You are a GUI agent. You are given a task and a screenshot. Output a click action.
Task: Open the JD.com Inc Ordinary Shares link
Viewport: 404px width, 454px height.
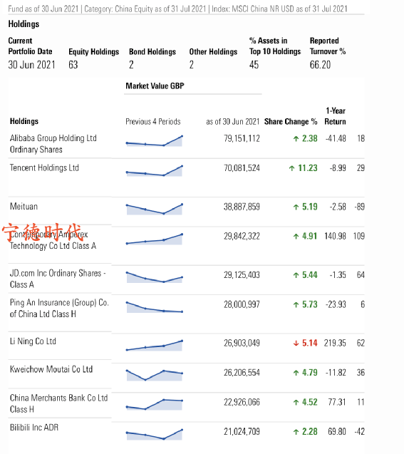tap(58, 279)
